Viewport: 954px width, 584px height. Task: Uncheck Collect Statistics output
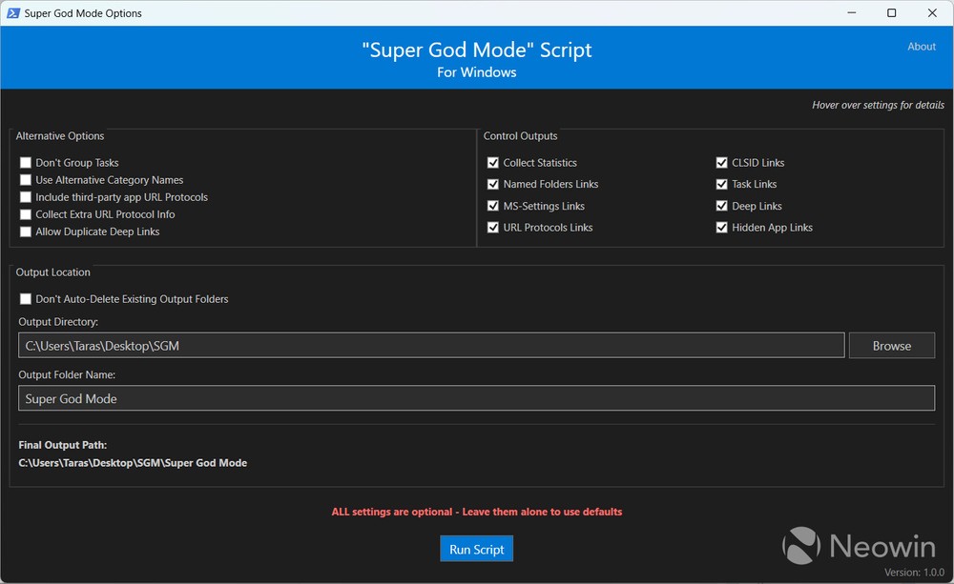click(x=493, y=163)
